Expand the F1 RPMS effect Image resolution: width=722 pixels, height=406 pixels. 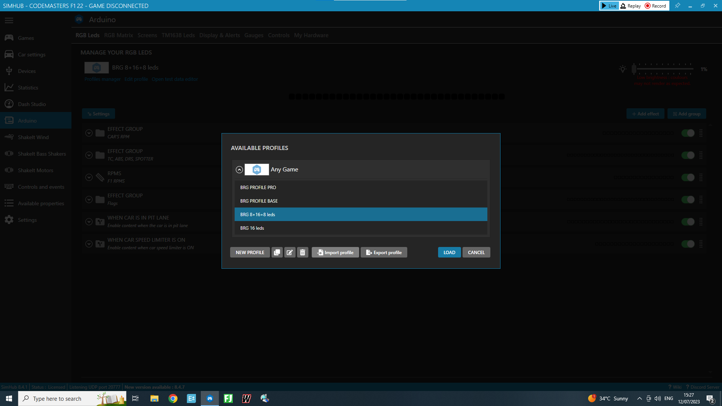pos(89,177)
